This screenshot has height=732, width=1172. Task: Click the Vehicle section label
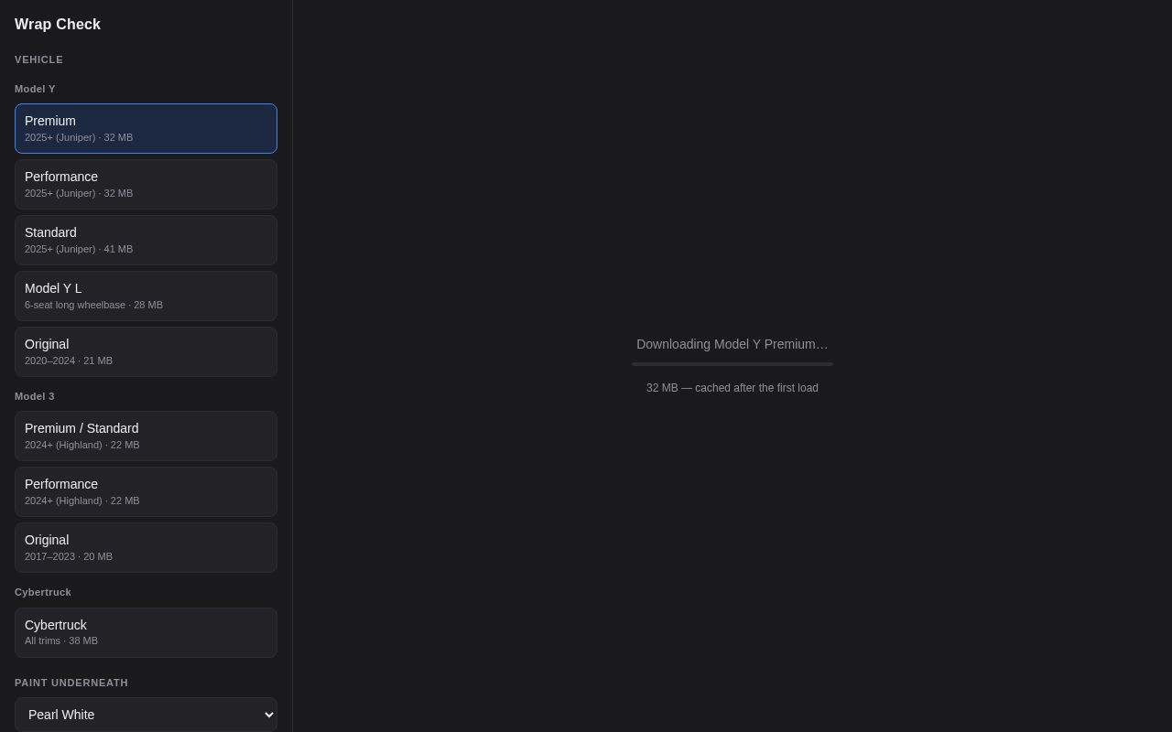point(39,59)
